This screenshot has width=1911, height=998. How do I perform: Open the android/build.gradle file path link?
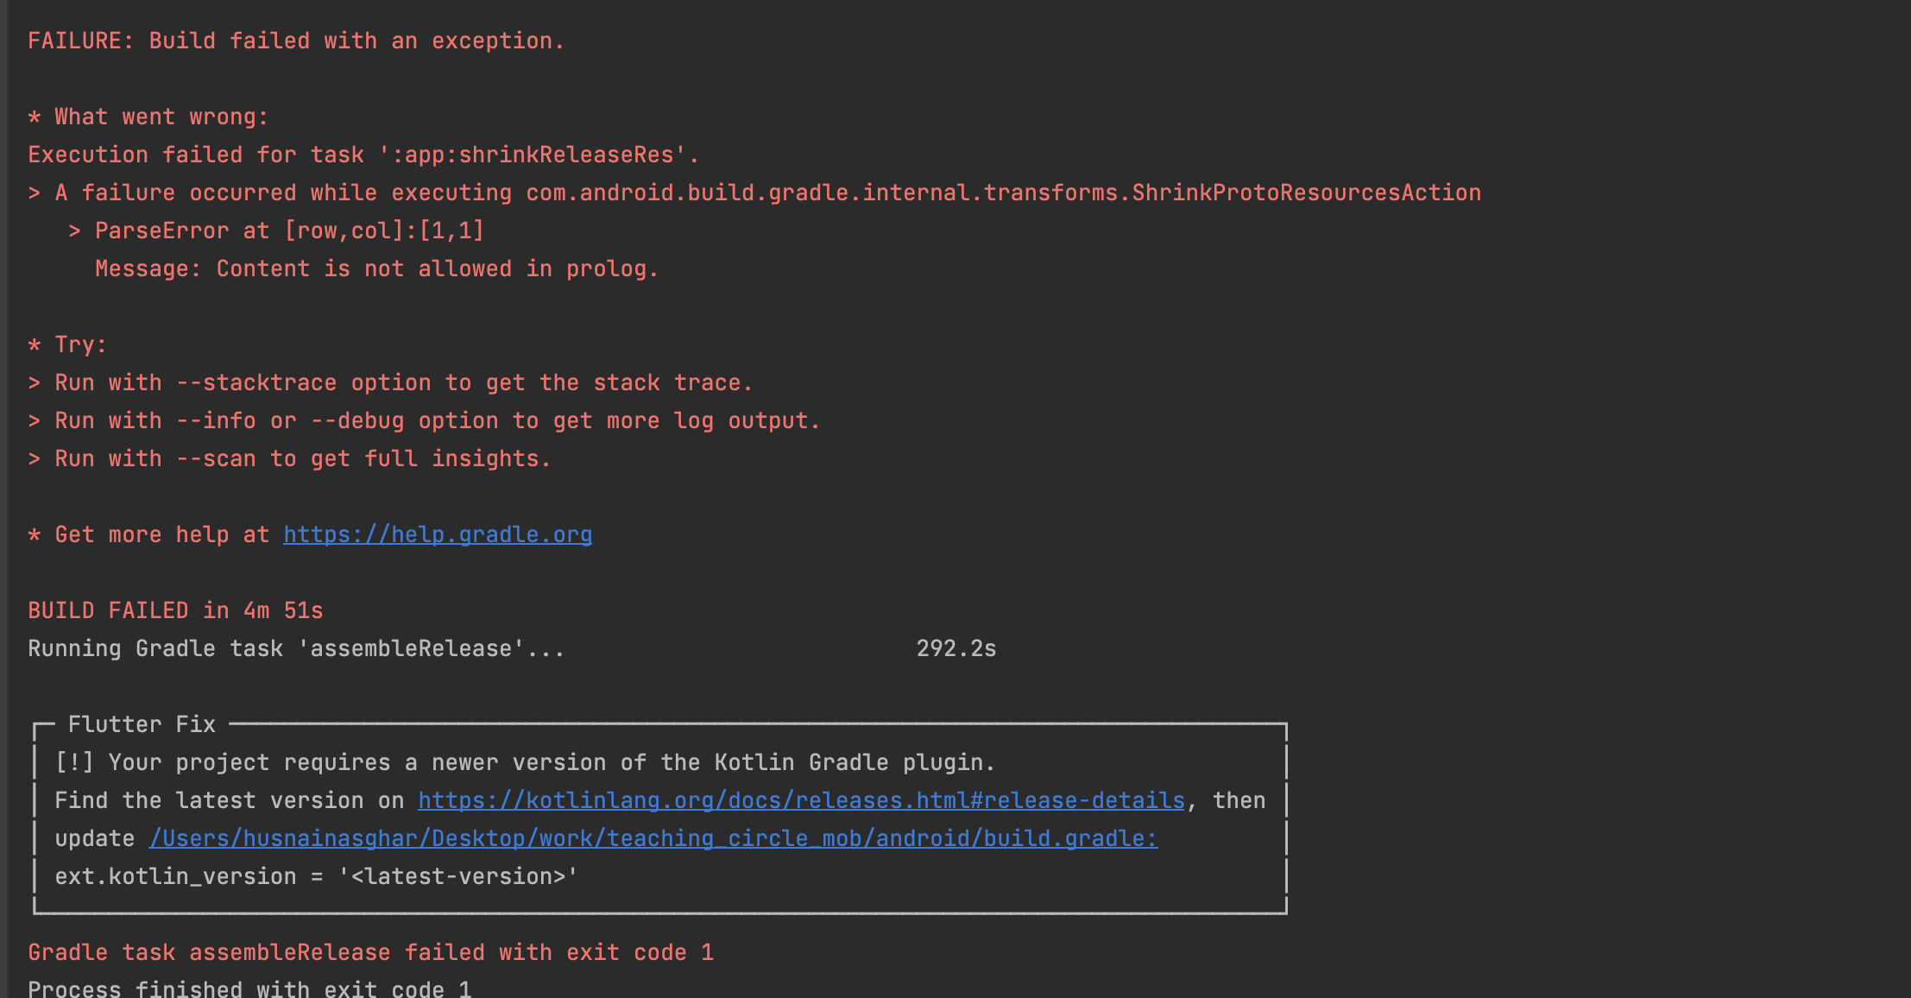653,839
